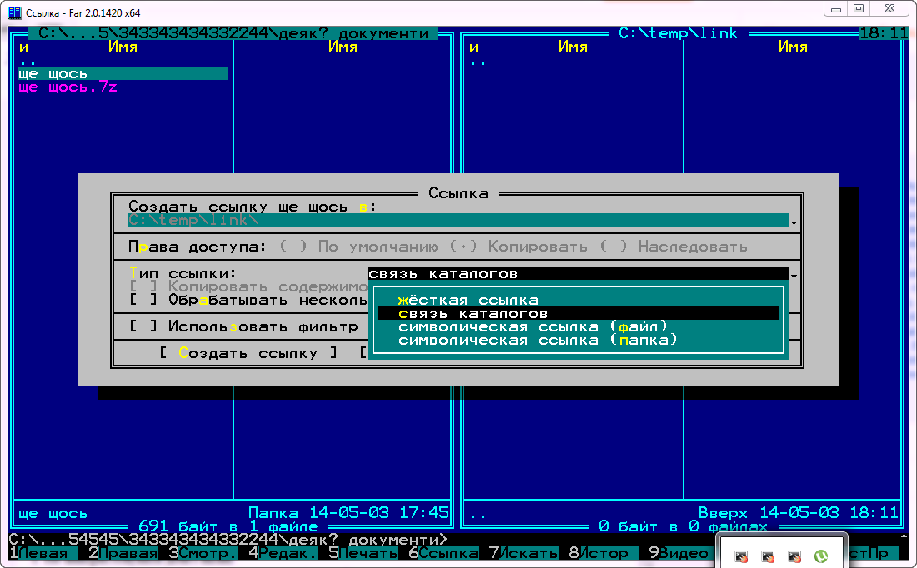Click the Far Manager icon in title bar
This screenshot has width=917, height=568.
coord(14,11)
